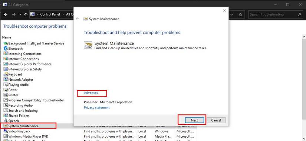Viewport: 306px width, 141px height.
Task: Select the Printer entry
Action: pos(13,95)
